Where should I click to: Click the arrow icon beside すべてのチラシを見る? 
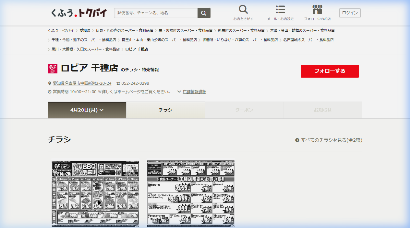pos(297,140)
